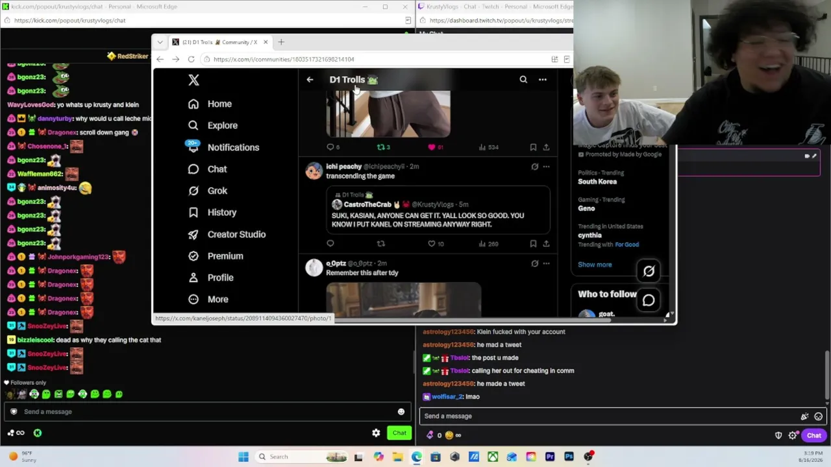Launch Photoshop from the taskbar
The image size is (831, 467).
(569, 457)
